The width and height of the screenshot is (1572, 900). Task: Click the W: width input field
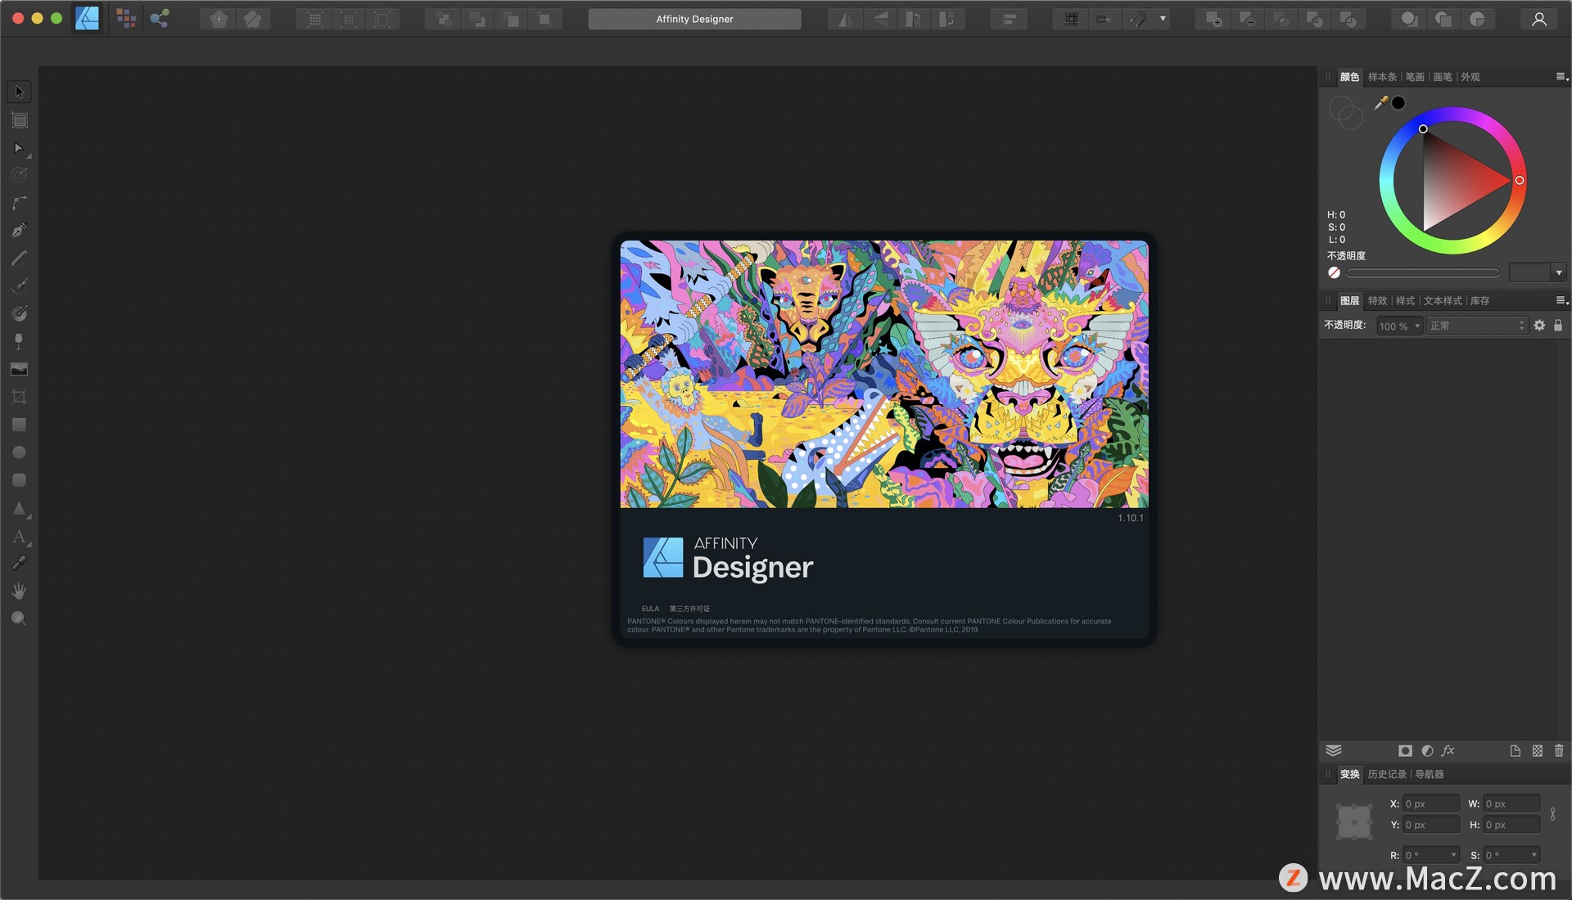point(1511,803)
